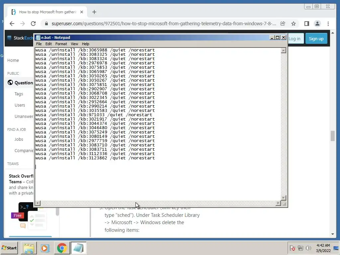Close the superuser browser tab
Viewport: 340px width, 255px height.
[x=82, y=12]
